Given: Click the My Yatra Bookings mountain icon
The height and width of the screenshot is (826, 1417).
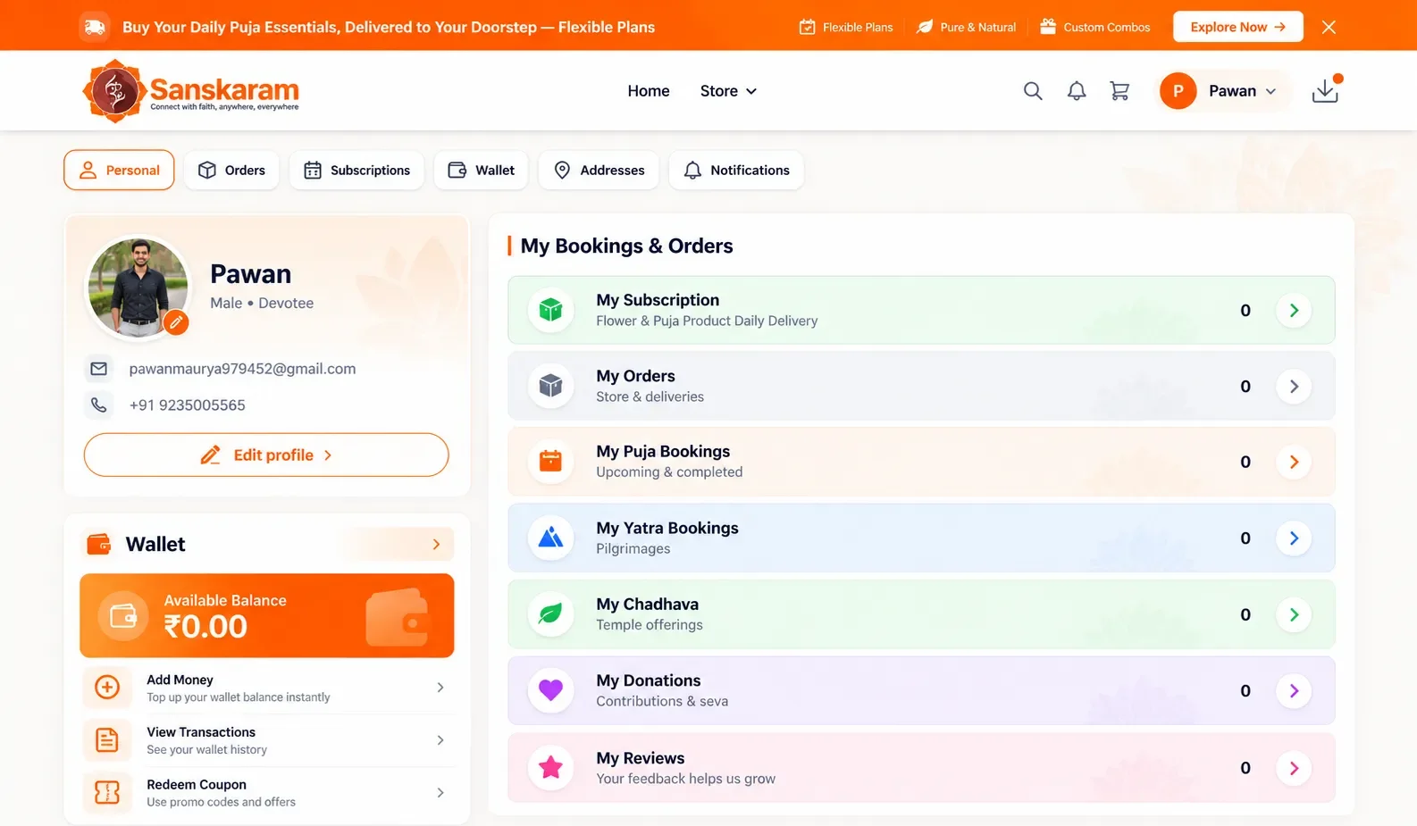Looking at the screenshot, I should 550,538.
